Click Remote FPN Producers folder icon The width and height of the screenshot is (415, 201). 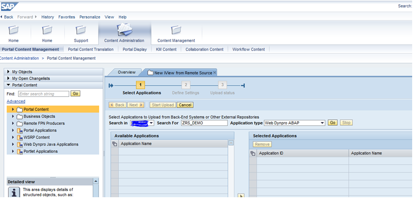tap(19, 123)
